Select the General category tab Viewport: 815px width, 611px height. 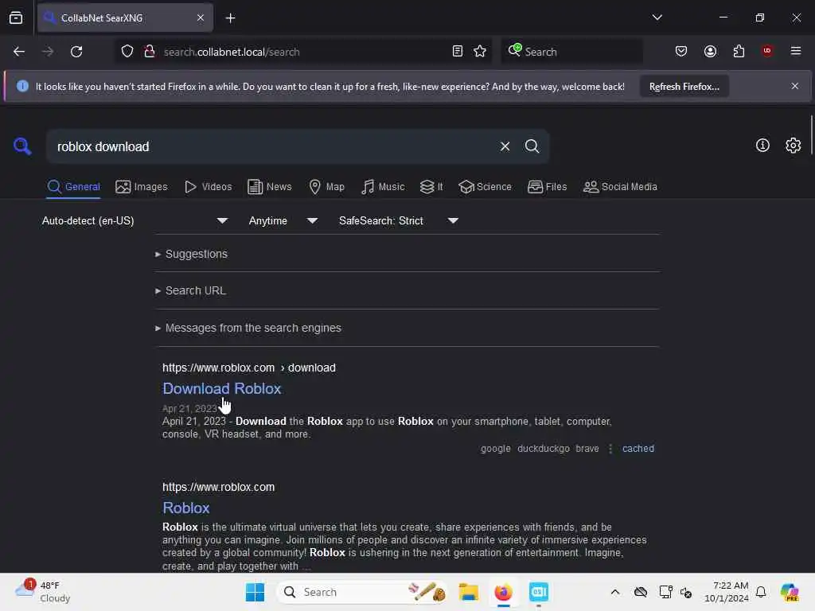tap(73, 187)
